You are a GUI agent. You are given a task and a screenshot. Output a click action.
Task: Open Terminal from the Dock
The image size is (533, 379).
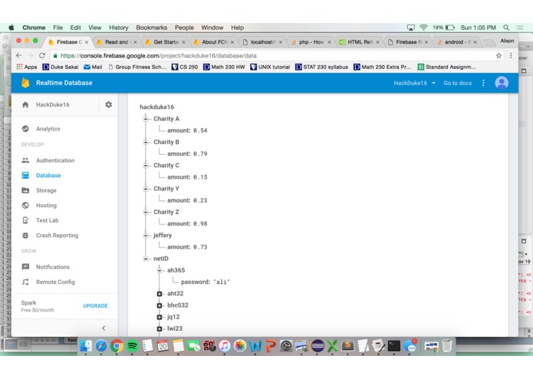[394, 346]
